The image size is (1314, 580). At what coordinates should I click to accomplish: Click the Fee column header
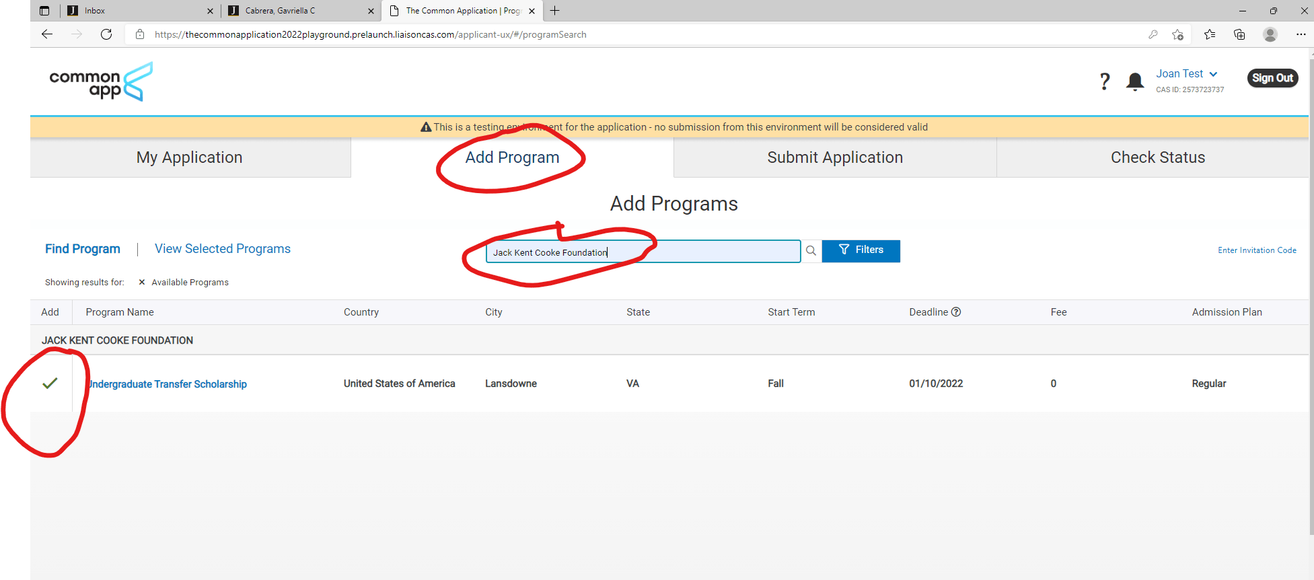pos(1059,312)
